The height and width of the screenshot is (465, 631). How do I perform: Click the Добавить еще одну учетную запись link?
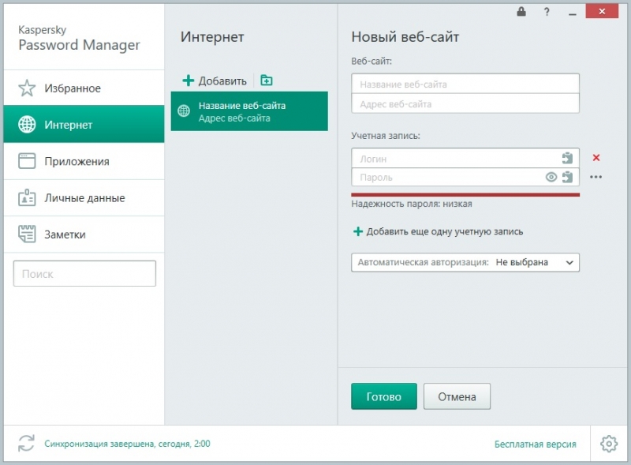[445, 231]
